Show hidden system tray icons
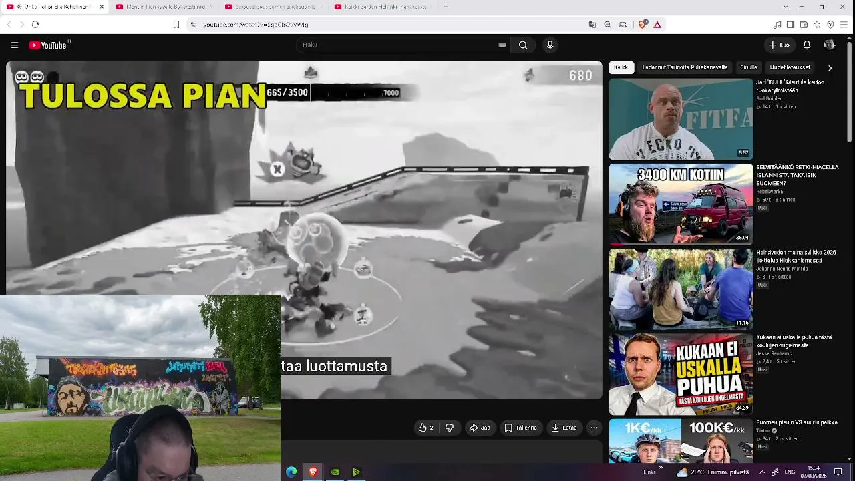Viewport: 855px width, 481px height. point(762,472)
